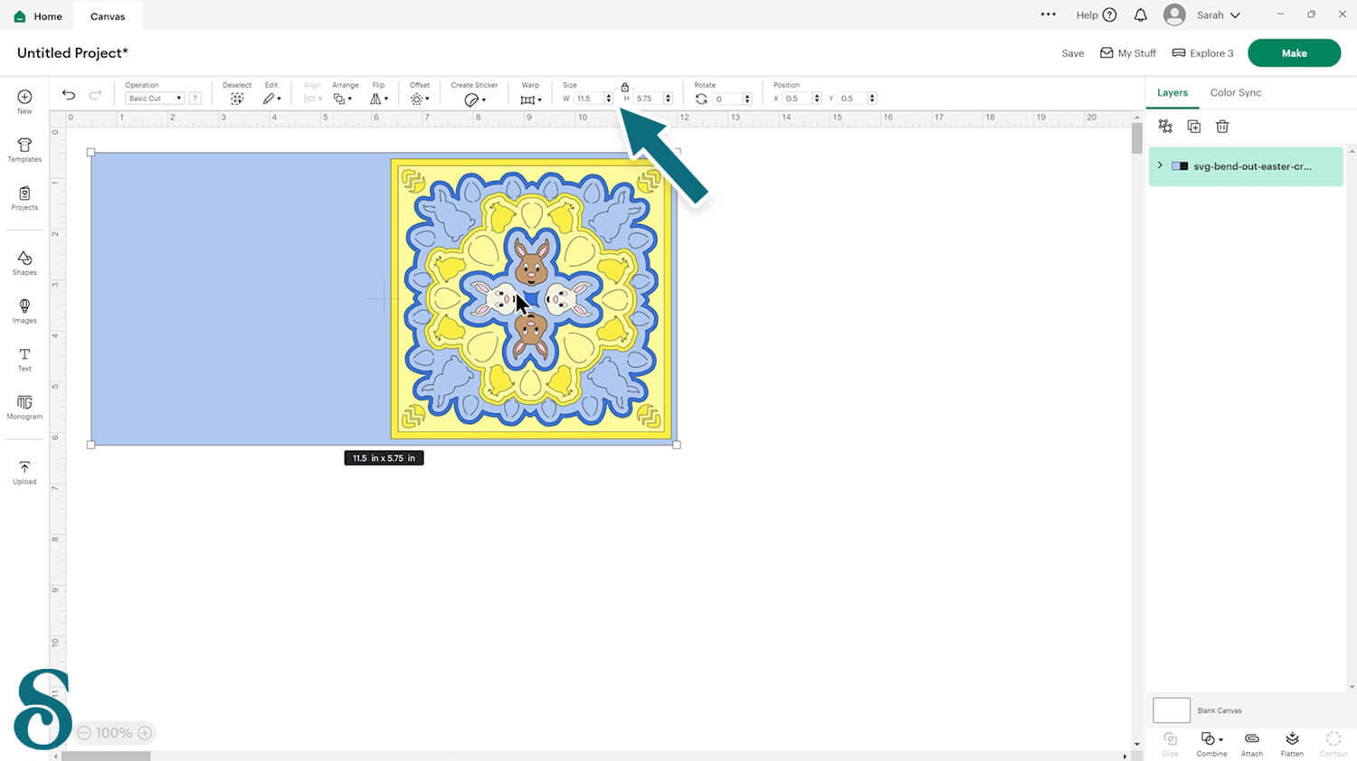Open the Flip dropdown
1357x761 pixels.
pyautogui.click(x=379, y=99)
